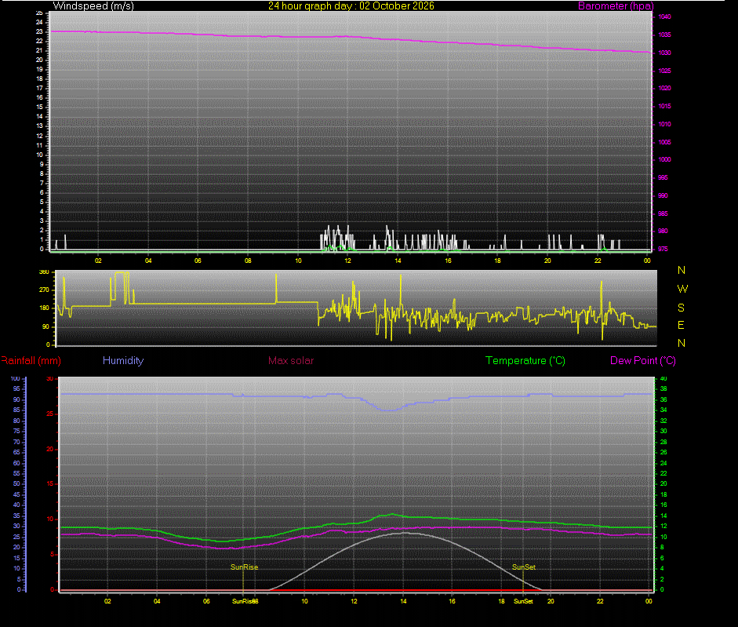Screen dimensions: 738x627
Task: Click the "360" wind direction scale value
Action: tap(44, 272)
